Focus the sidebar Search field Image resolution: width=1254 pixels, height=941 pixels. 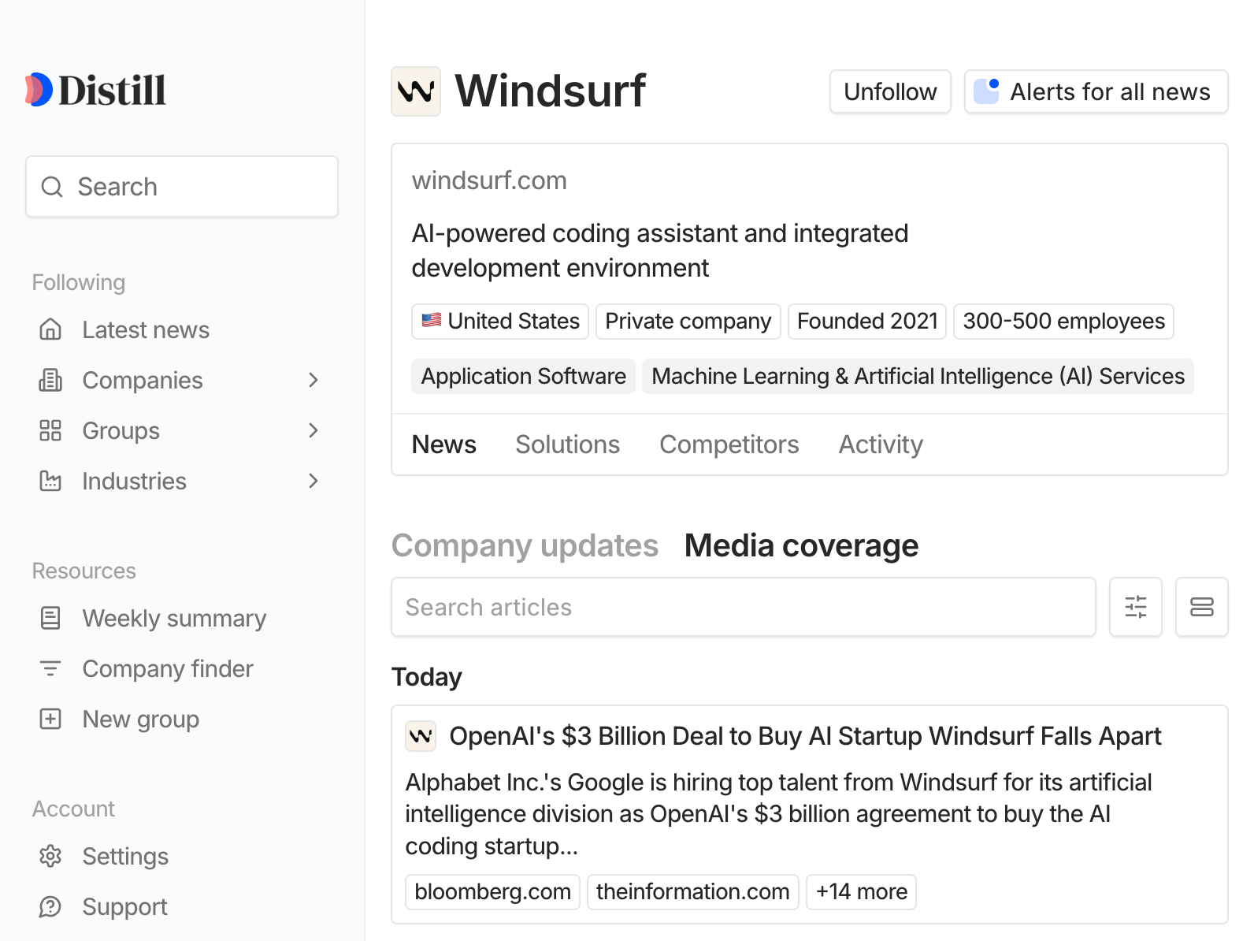(x=182, y=187)
